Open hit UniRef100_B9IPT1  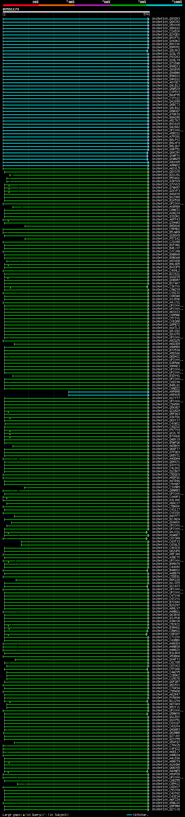tap(166, 38)
